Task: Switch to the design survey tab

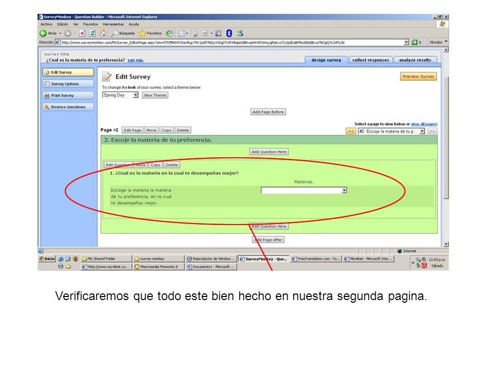Action: 326,60
